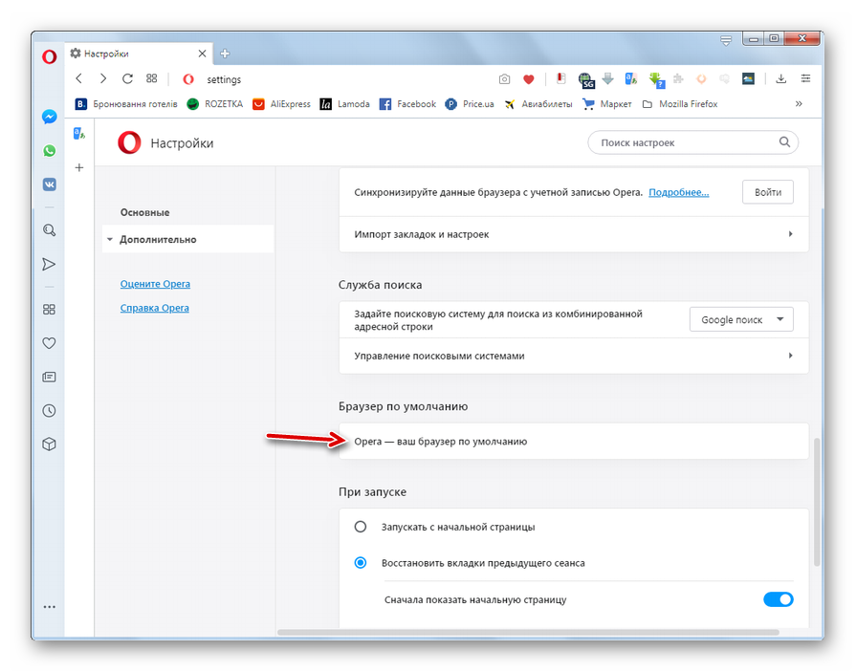The image size is (856, 672).
Task: Open tab menu icon in title bar
Action: point(726,40)
